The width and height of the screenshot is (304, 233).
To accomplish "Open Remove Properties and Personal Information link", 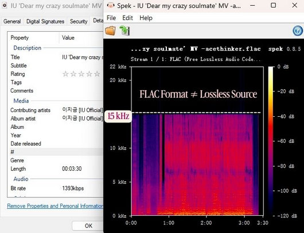I will [55, 206].
